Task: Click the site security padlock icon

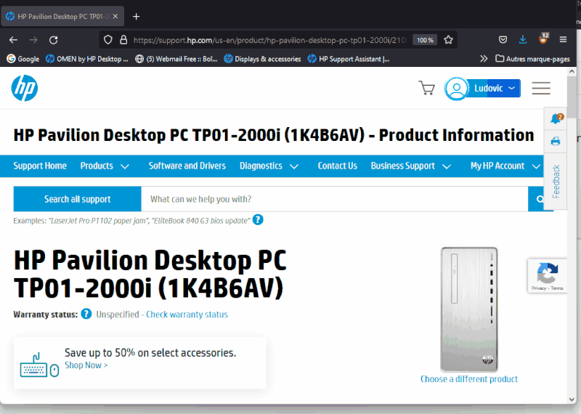Action: [x=123, y=40]
